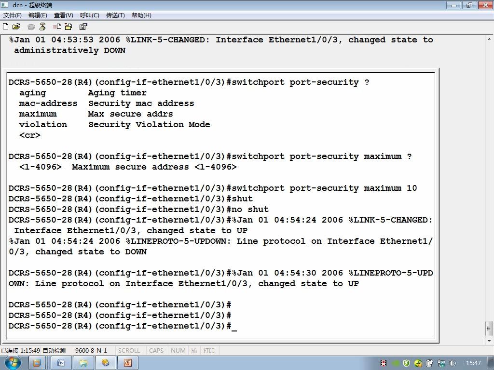Viewport: 494px width, 370px height.
Task: Click the '自动检测' status bar entry
Action: tap(54, 351)
